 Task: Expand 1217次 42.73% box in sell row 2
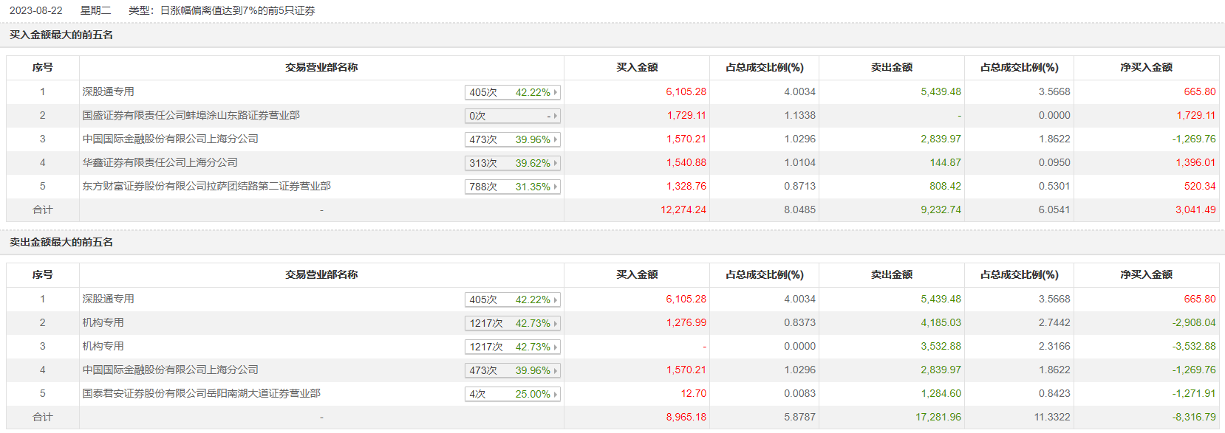click(512, 323)
